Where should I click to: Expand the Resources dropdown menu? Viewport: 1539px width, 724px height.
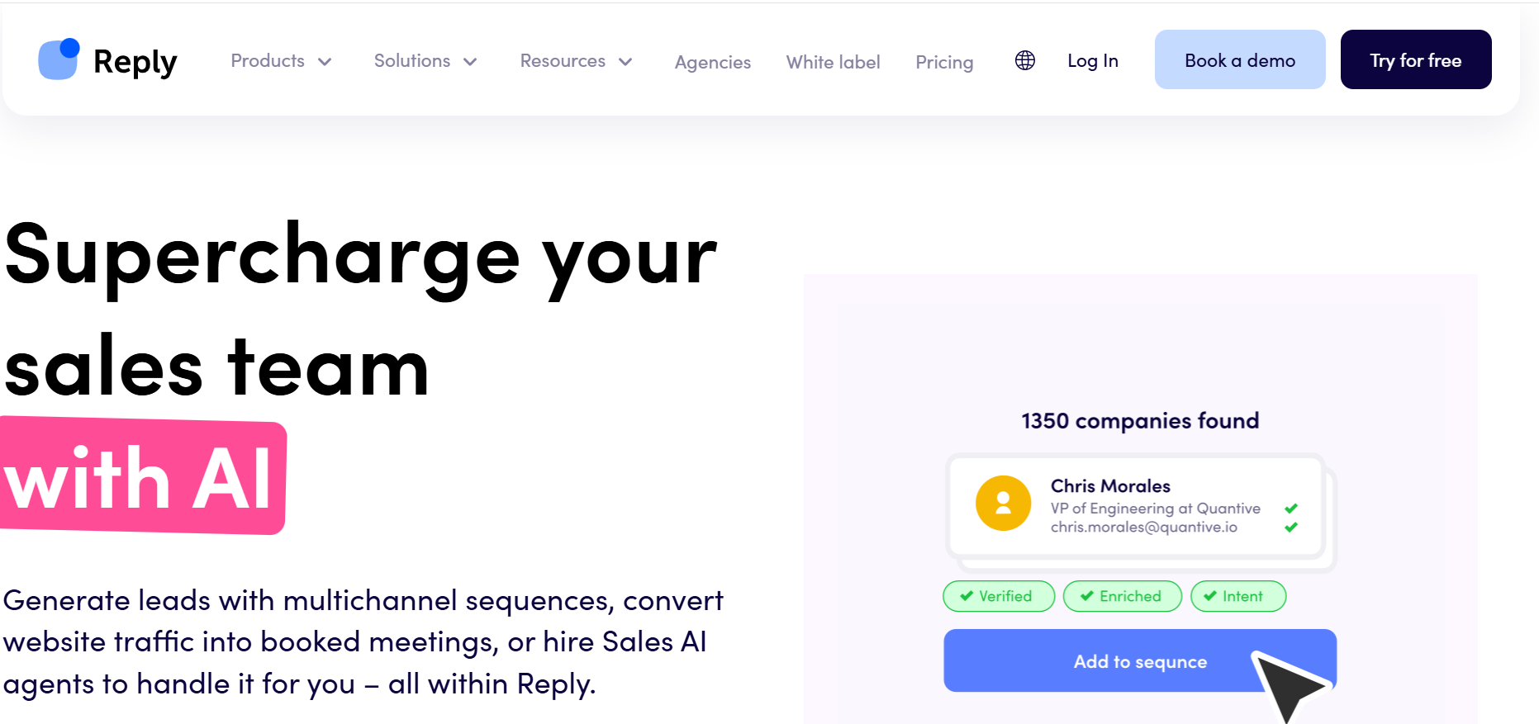click(x=576, y=61)
